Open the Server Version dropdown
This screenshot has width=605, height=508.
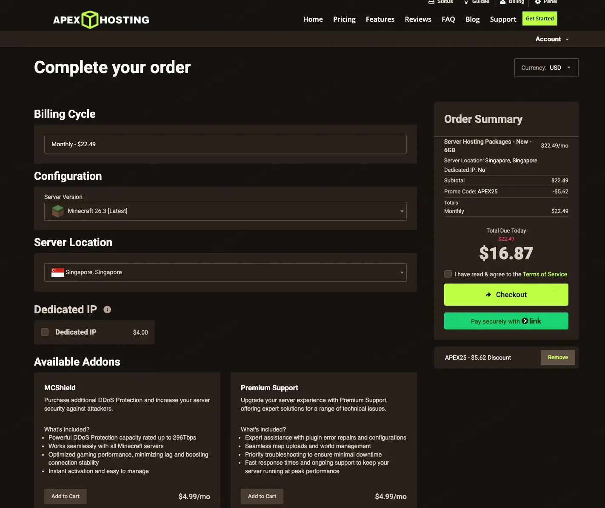(x=225, y=211)
